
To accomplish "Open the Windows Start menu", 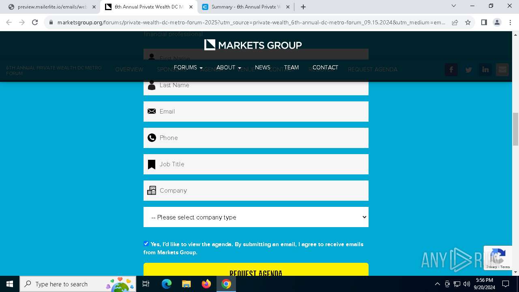I will click(x=10, y=284).
